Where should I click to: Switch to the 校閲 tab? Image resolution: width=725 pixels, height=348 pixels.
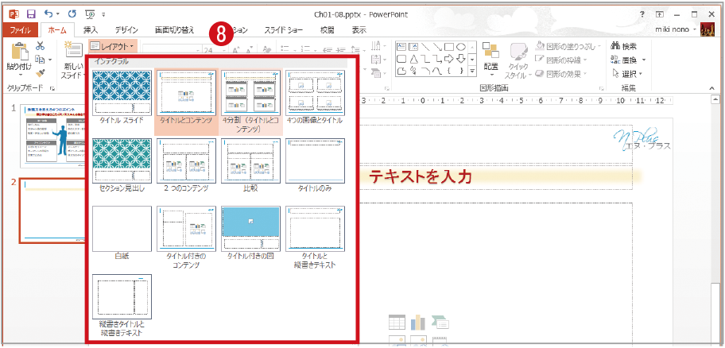point(327,30)
